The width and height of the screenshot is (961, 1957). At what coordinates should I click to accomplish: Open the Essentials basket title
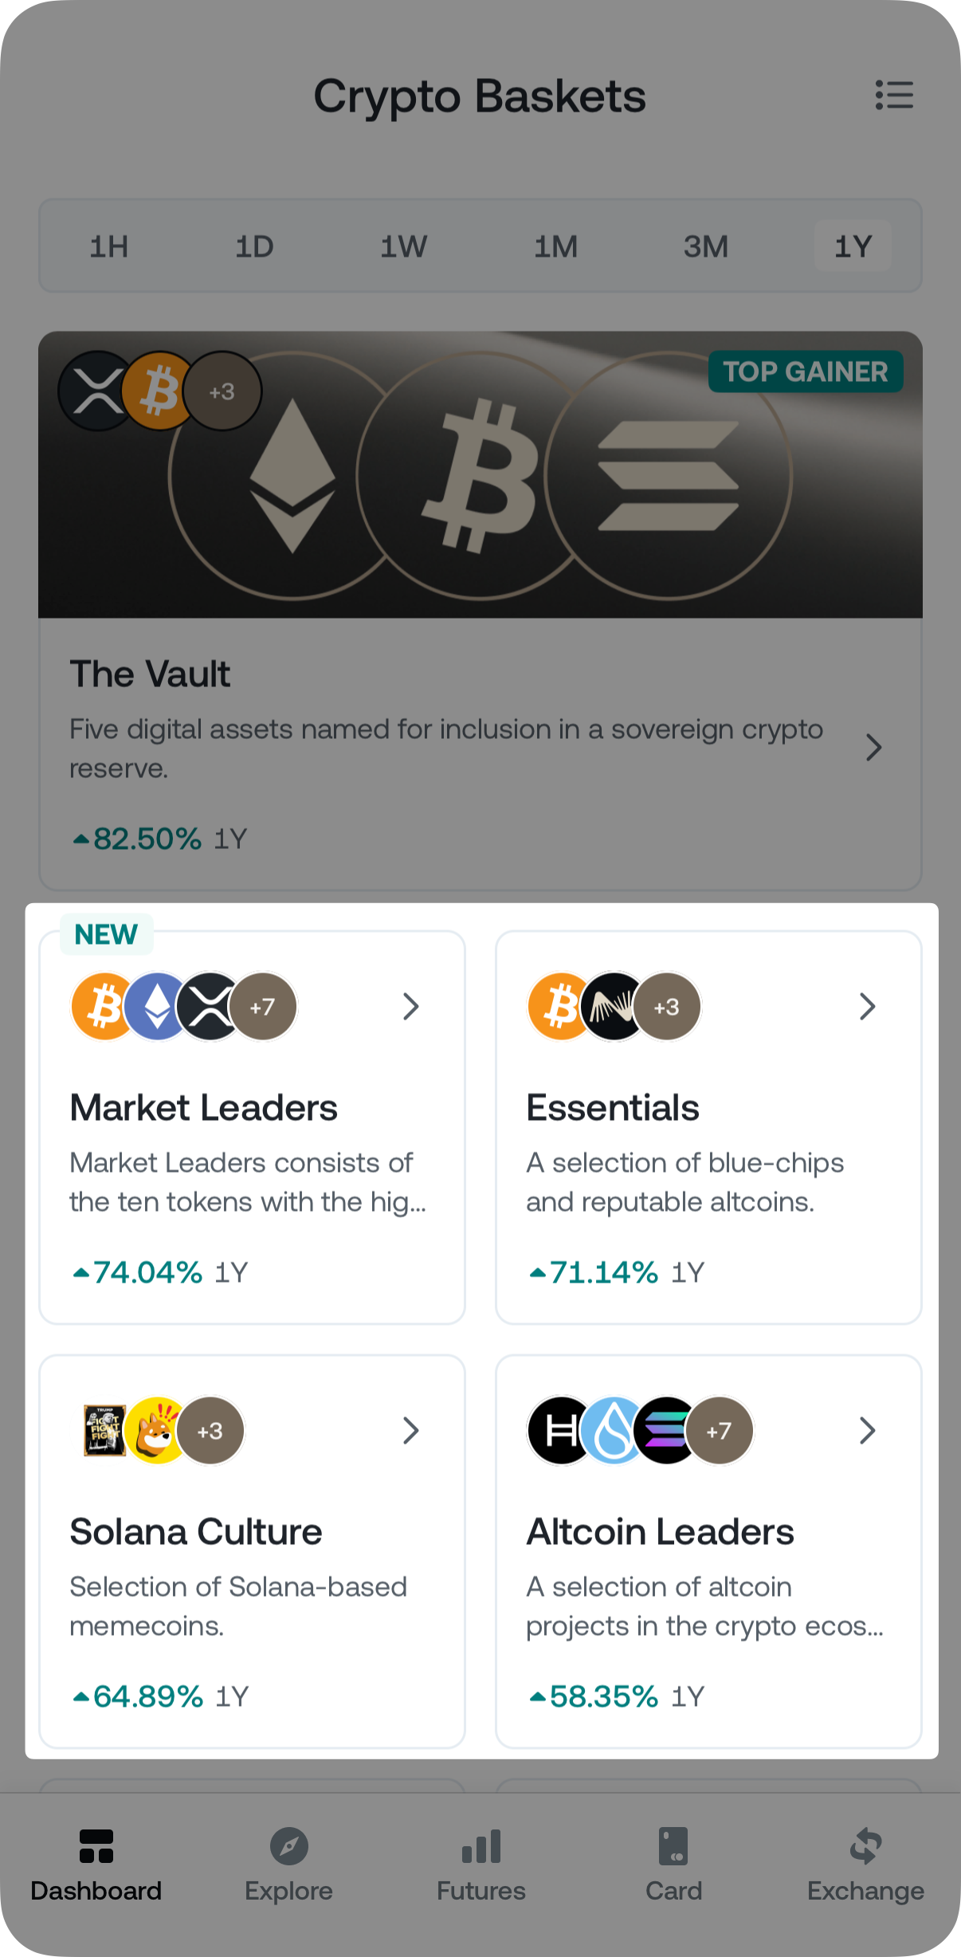(x=613, y=1107)
